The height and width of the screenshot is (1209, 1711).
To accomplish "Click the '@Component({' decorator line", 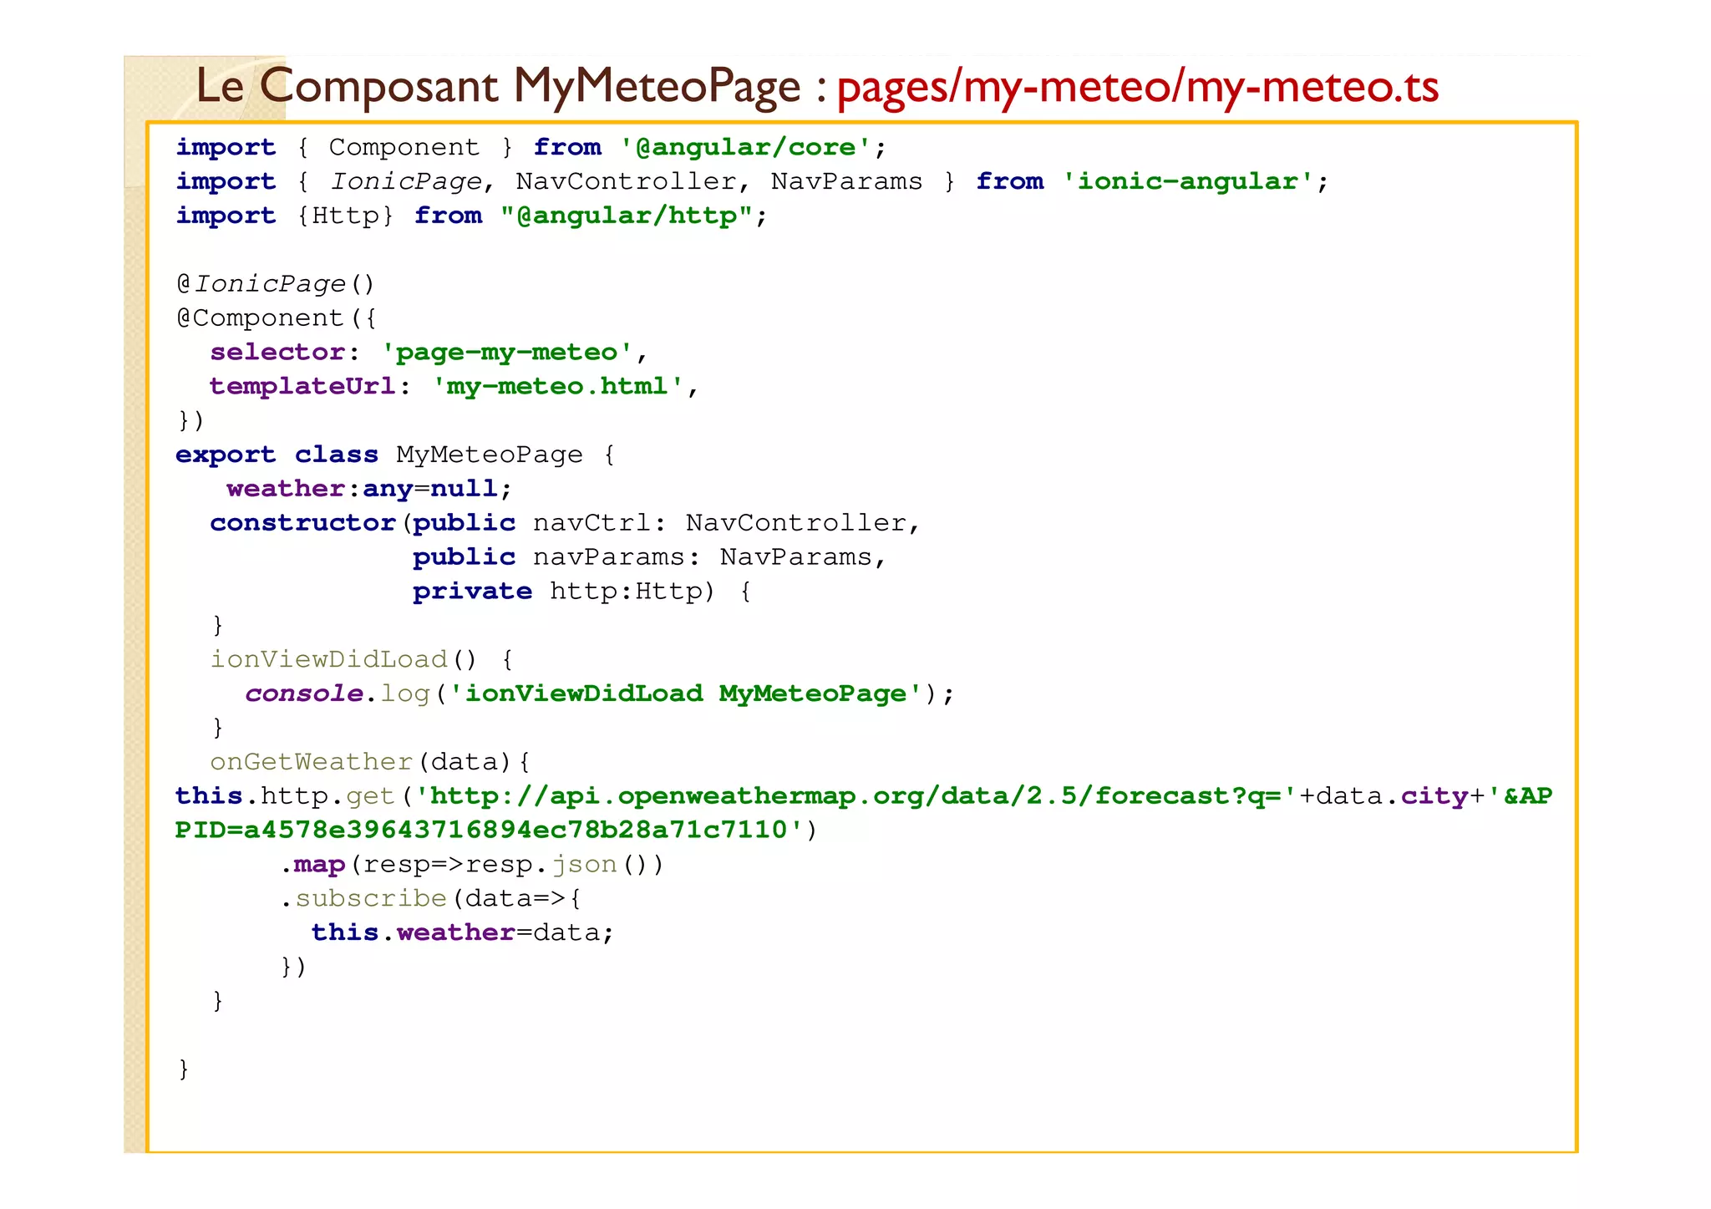I will click(277, 318).
